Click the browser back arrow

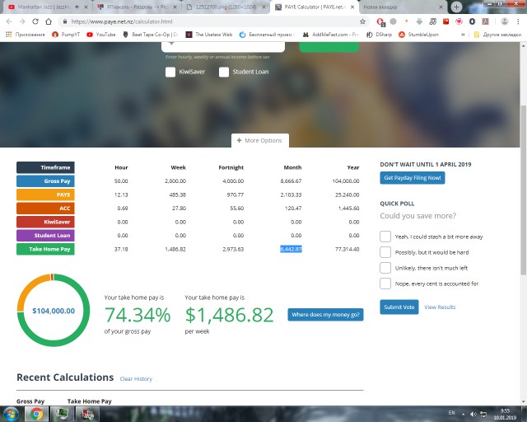point(9,21)
